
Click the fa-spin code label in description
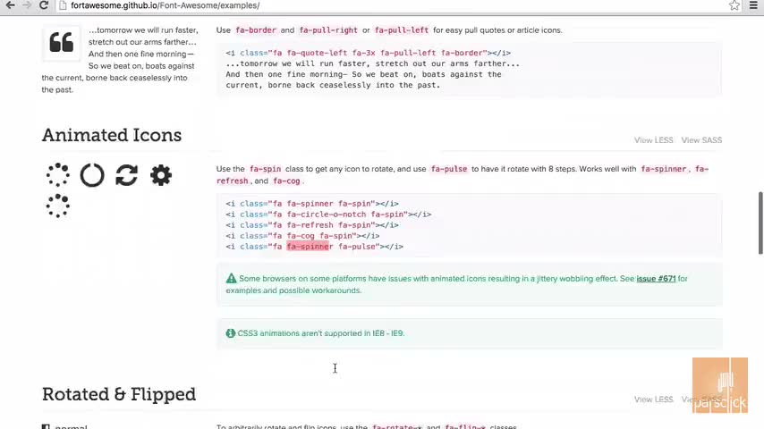click(x=265, y=169)
